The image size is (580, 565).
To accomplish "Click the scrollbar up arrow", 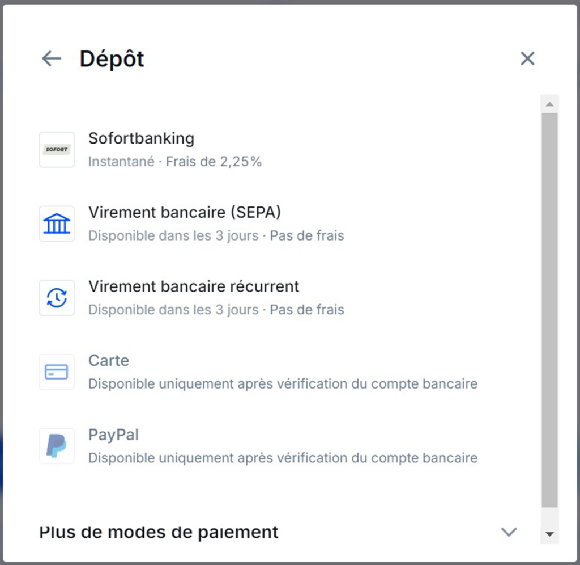I will click(549, 104).
